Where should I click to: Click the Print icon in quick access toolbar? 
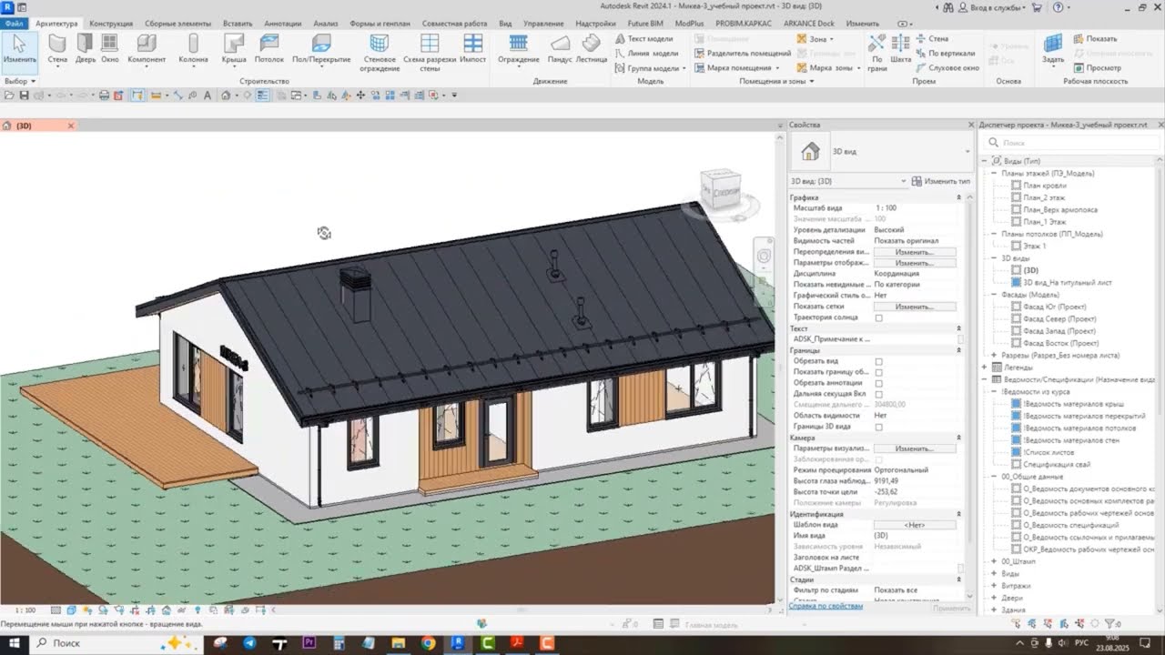(x=104, y=95)
